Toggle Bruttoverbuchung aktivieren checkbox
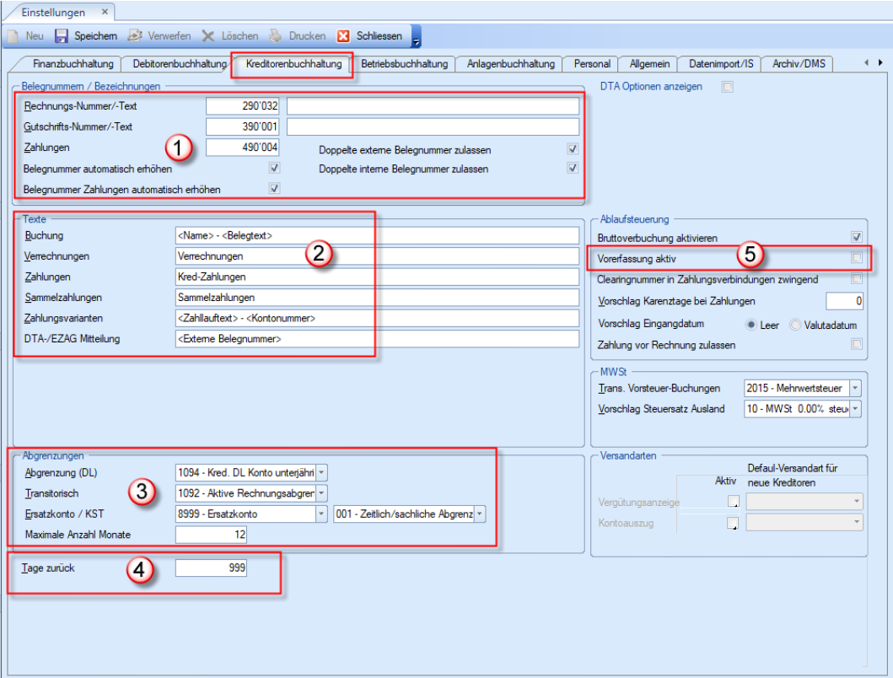This screenshot has height=678, width=893. click(857, 238)
